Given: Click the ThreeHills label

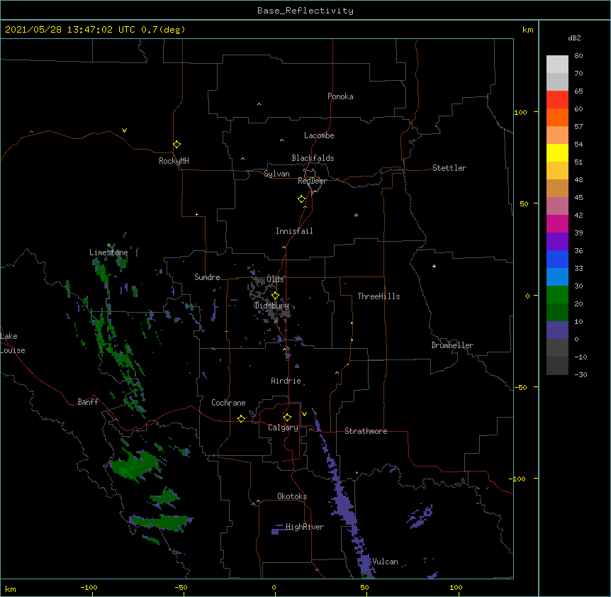Looking at the screenshot, I should [379, 296].
